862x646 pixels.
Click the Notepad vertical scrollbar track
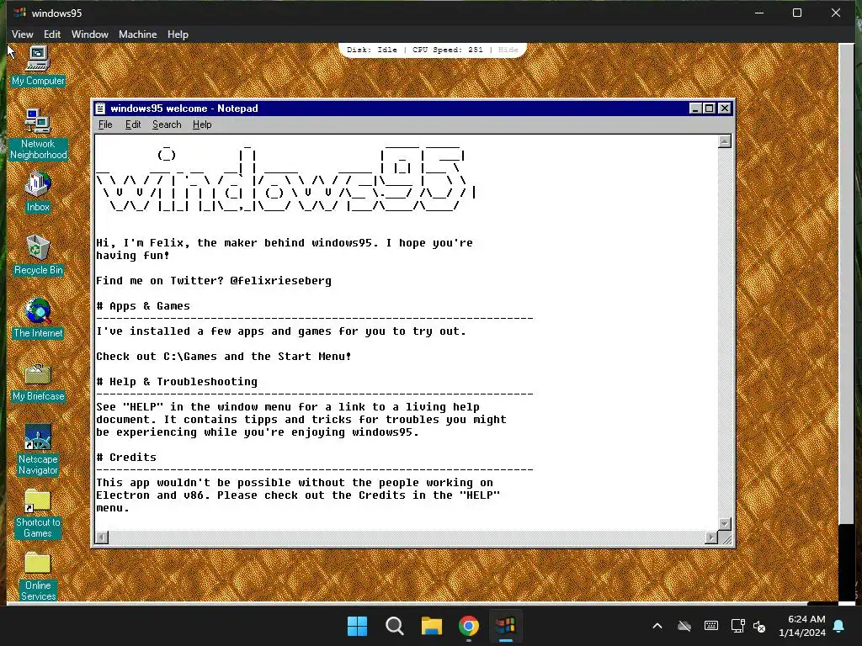click(725, 332)
